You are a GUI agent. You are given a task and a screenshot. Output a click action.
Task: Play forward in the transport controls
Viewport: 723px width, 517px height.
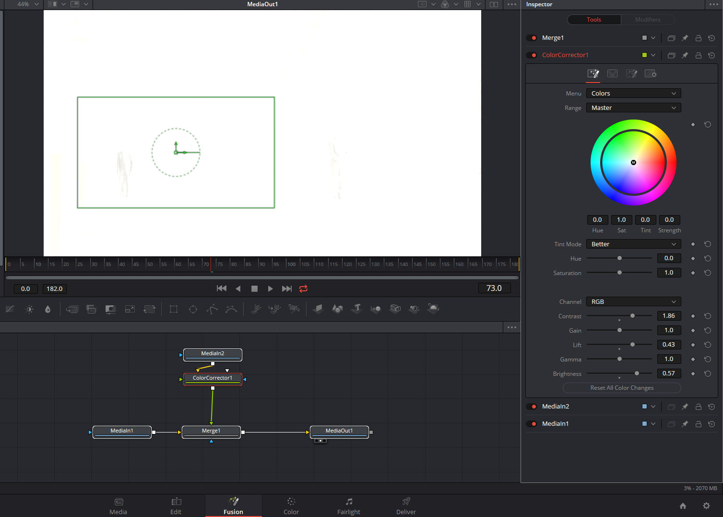point(271,289)
